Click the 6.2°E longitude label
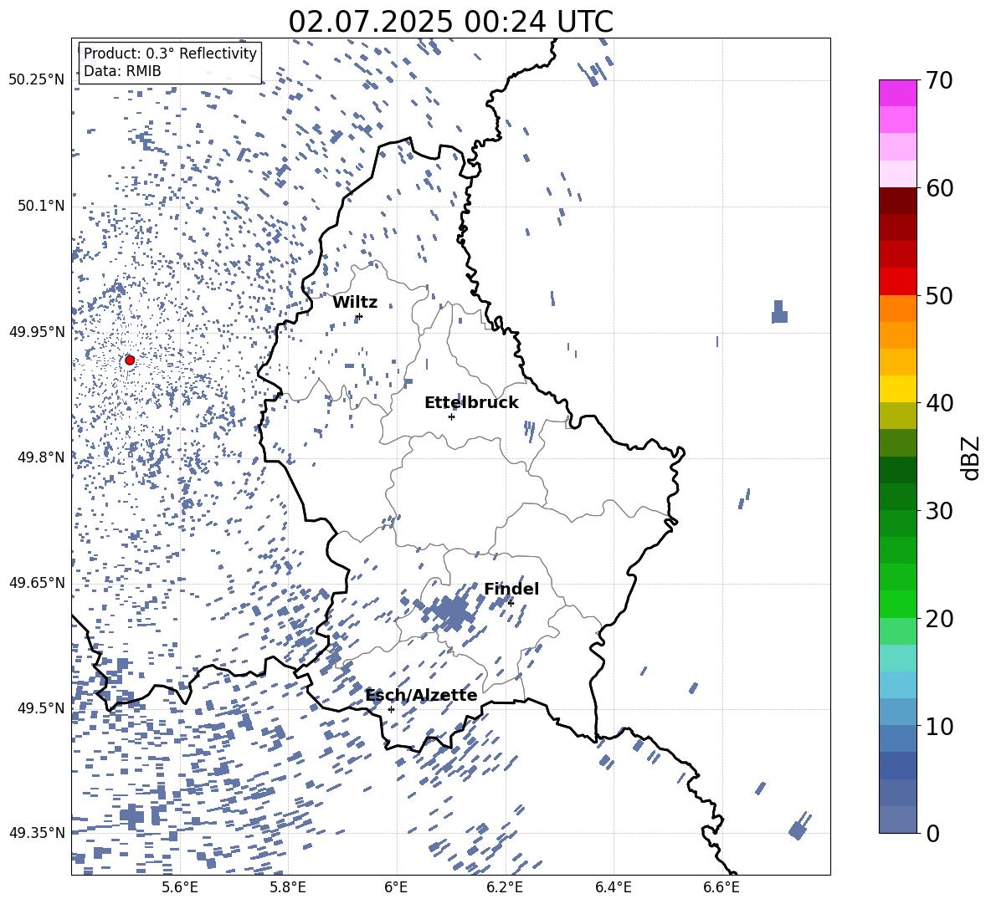991x904 pixels. [x=505, y=887]
